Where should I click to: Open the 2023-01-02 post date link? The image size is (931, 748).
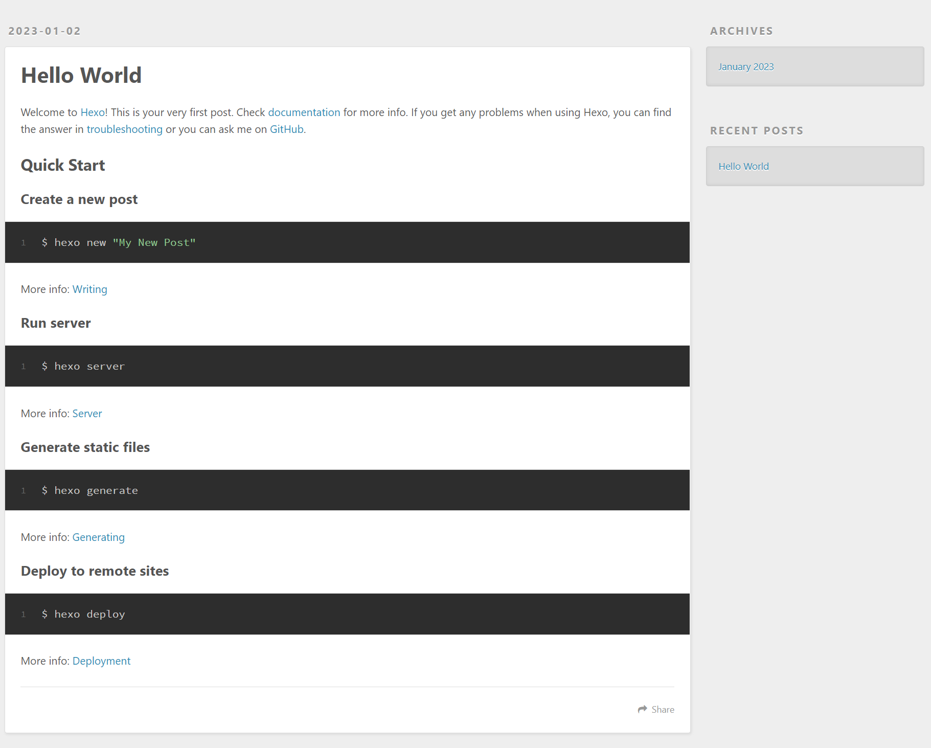44,31
